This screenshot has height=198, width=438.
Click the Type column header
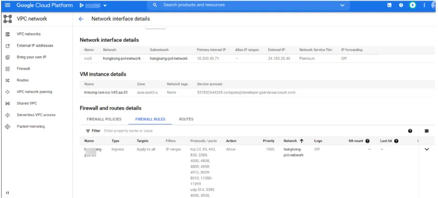tap(116, 141)
